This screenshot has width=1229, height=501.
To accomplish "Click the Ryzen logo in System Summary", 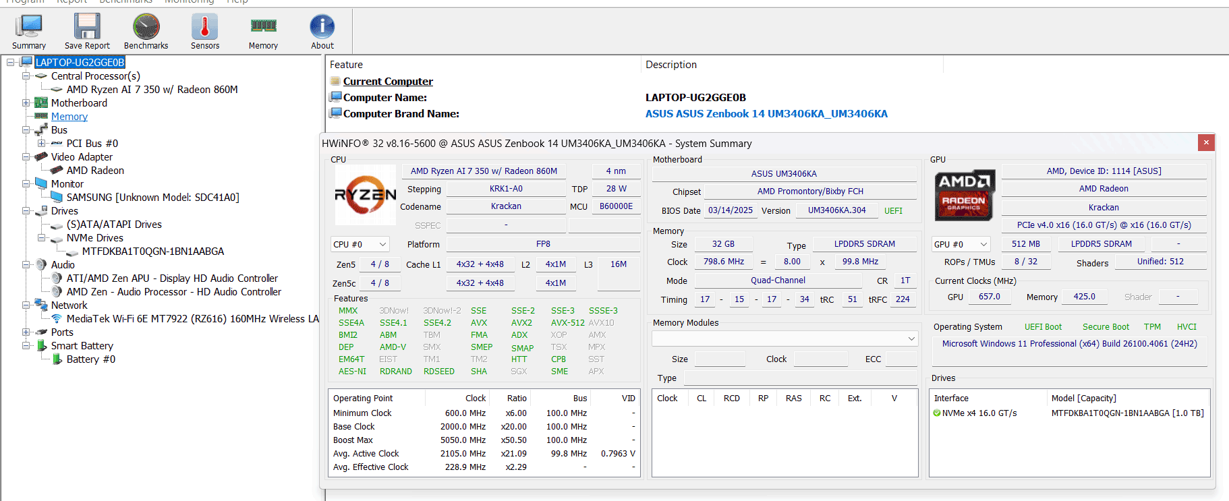I will pos(366,195).
